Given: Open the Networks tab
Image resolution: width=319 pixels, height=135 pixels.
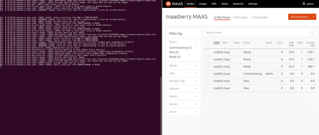Looking at the screenshot, I should pyautogui.click(x=238, y=4).
